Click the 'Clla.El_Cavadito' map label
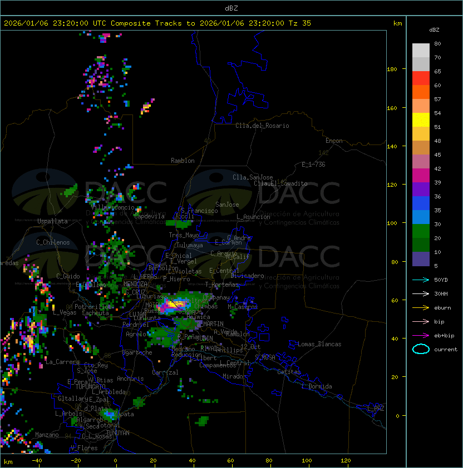Viewport: 463px width, 468px height. pos(280,183)
